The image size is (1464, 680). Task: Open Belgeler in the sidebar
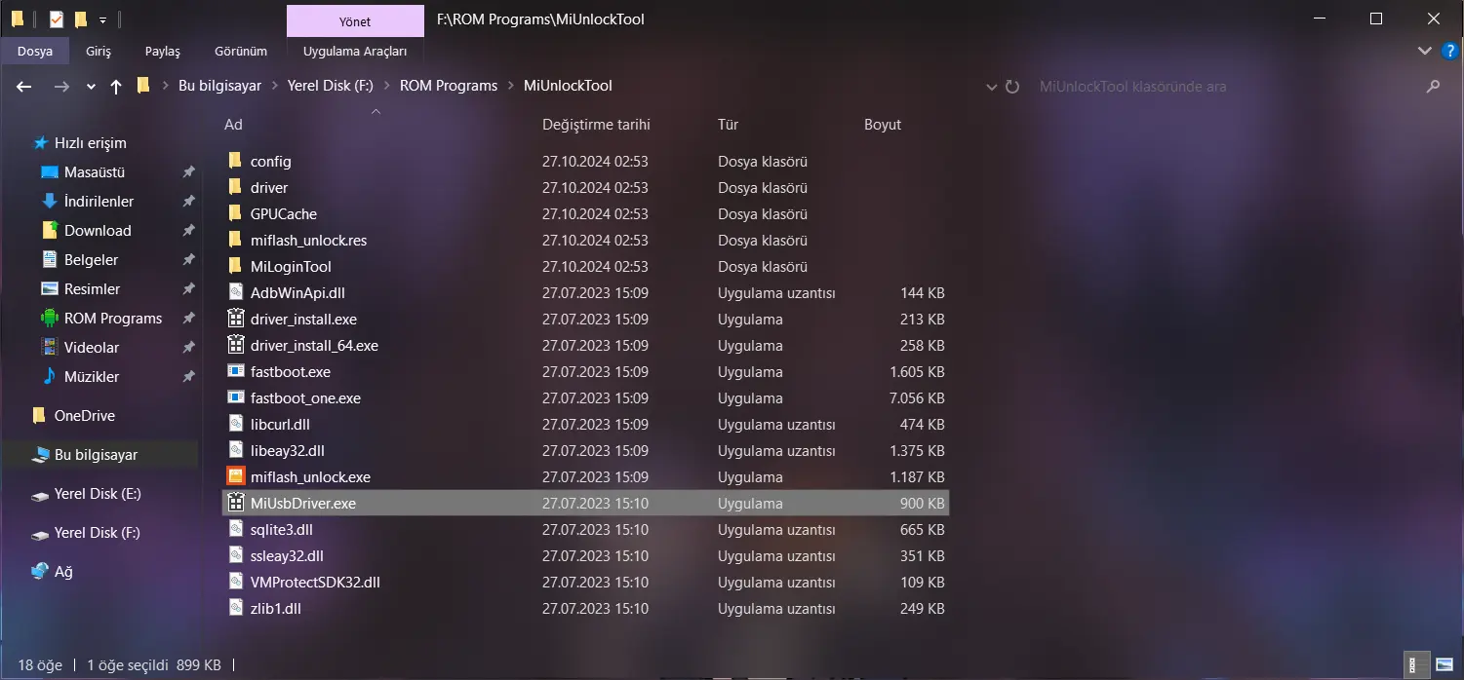(x=91, y=259)
